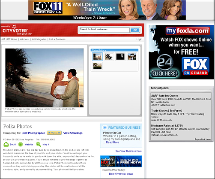The width and height of the screenshot is (215, 179).
Task: Click the FOX 11 Good Day LA banner
Action: [107, 10]
